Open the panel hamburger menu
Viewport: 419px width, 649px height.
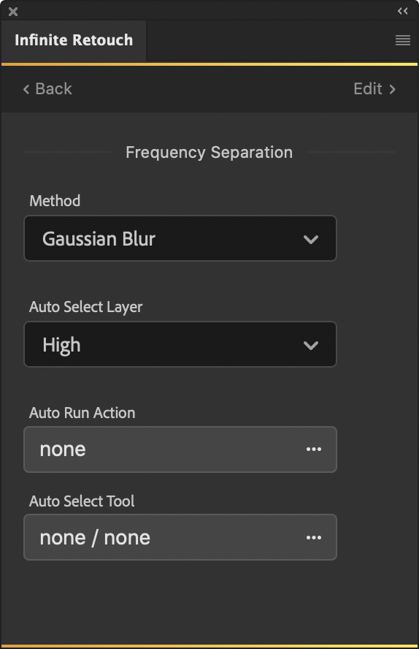click(402, 40)
